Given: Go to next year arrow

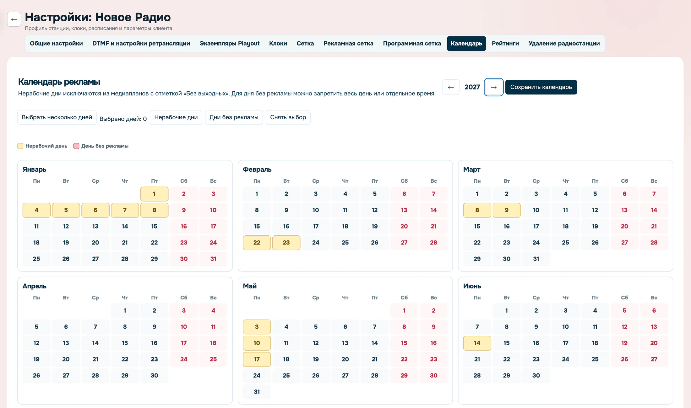Looking at the screenshot, I should (493, 87).
